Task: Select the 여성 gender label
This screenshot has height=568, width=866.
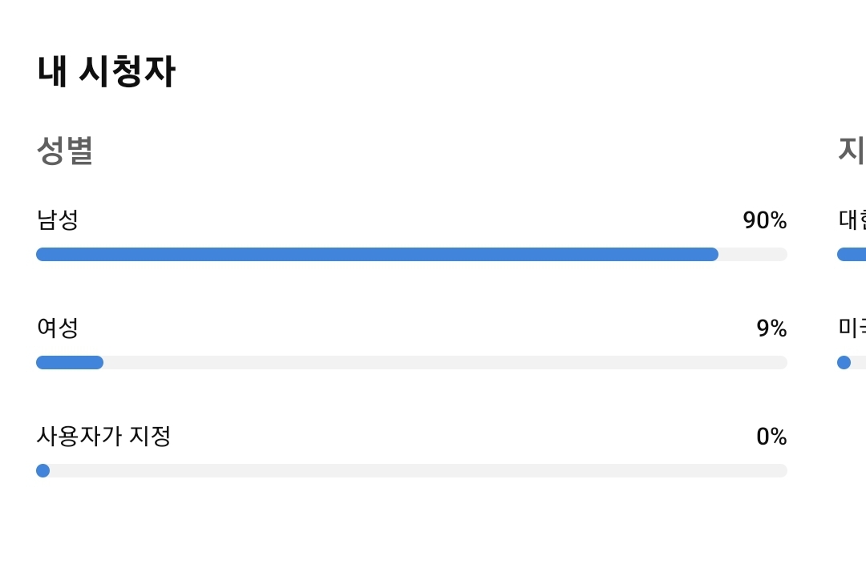Action: (x=58, y=328)
